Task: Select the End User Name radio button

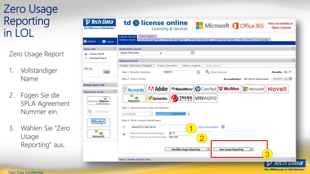Action: pyautogui.click(x=124, y=127)
